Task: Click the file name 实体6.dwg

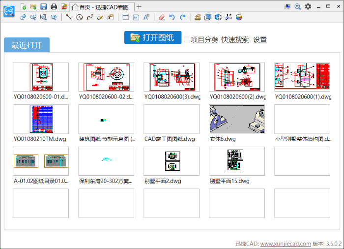Action: pyautogui.click(x=223, y=139)
